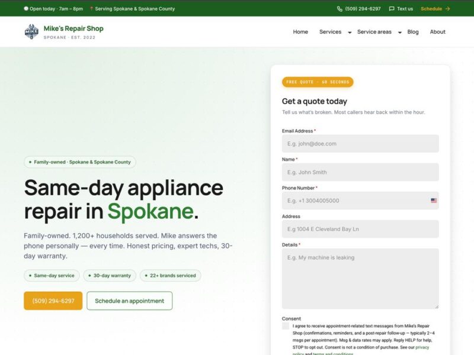This screenshot has width=474, height=355.
Task: Focus the Address input field
Action: click(x=360, y=229)
